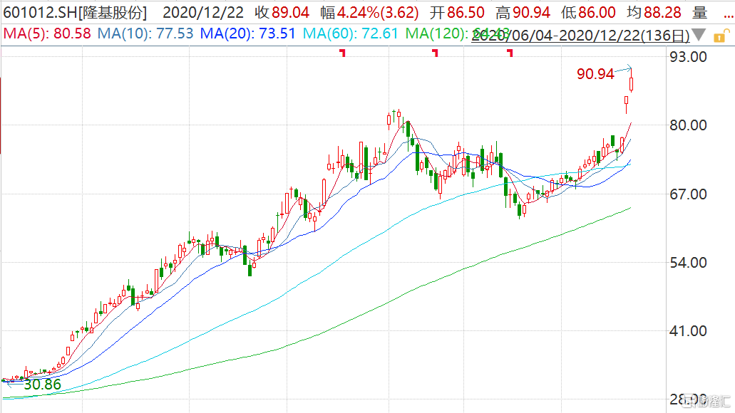Screen dimensions: 735x413
Task: Select the MA(60): 72.61 indicator label
Action: tap(350, 33)
